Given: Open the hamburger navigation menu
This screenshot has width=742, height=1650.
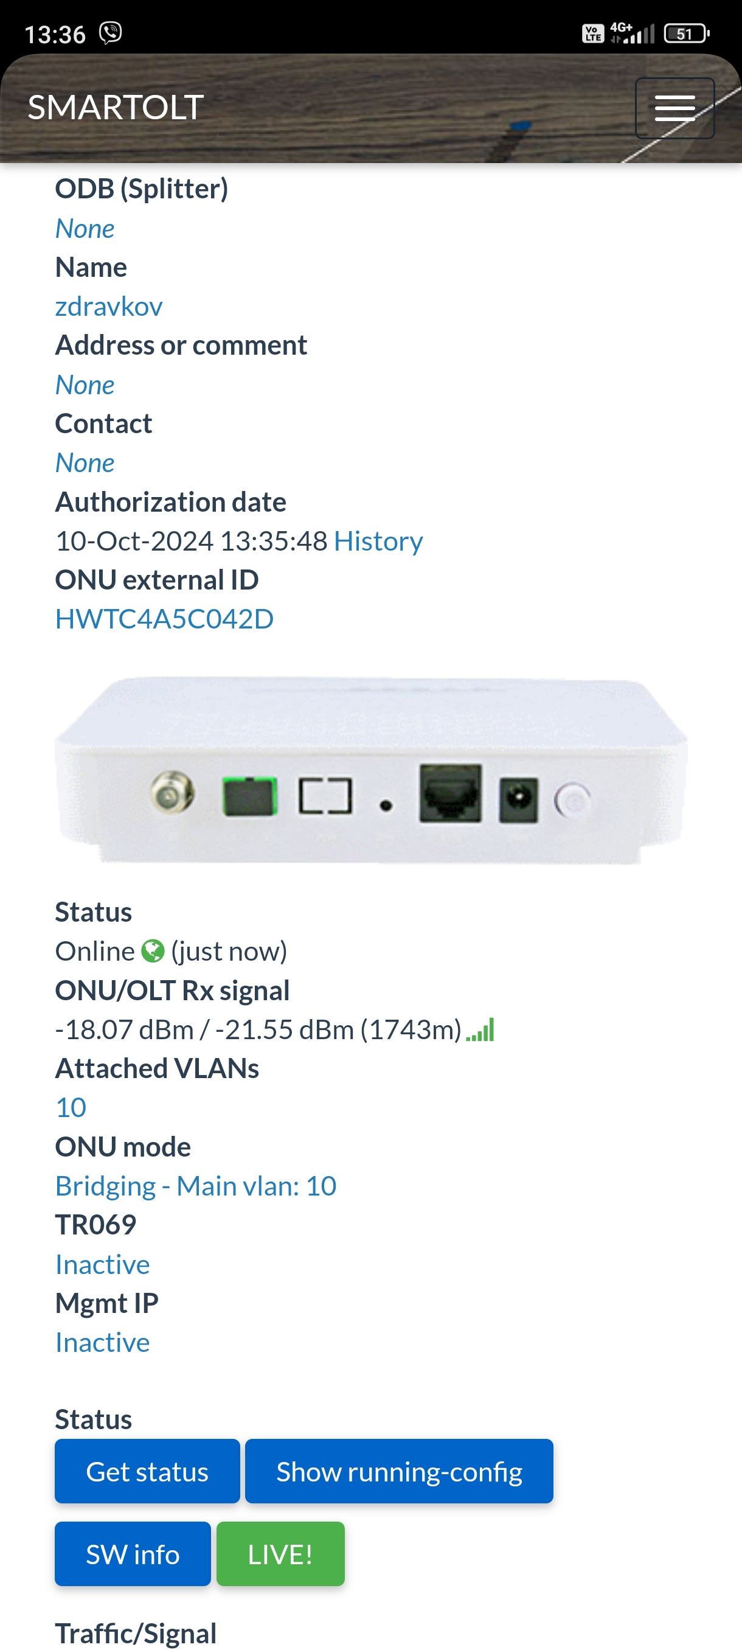Looking at the screenshot, I should click(674, 108).
